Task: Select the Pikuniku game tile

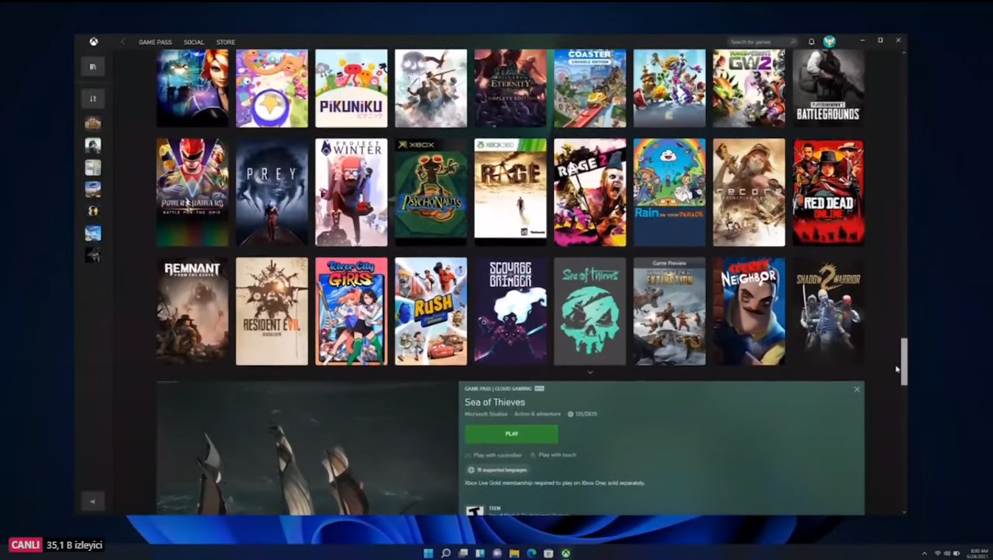Action: coord(351,88)
